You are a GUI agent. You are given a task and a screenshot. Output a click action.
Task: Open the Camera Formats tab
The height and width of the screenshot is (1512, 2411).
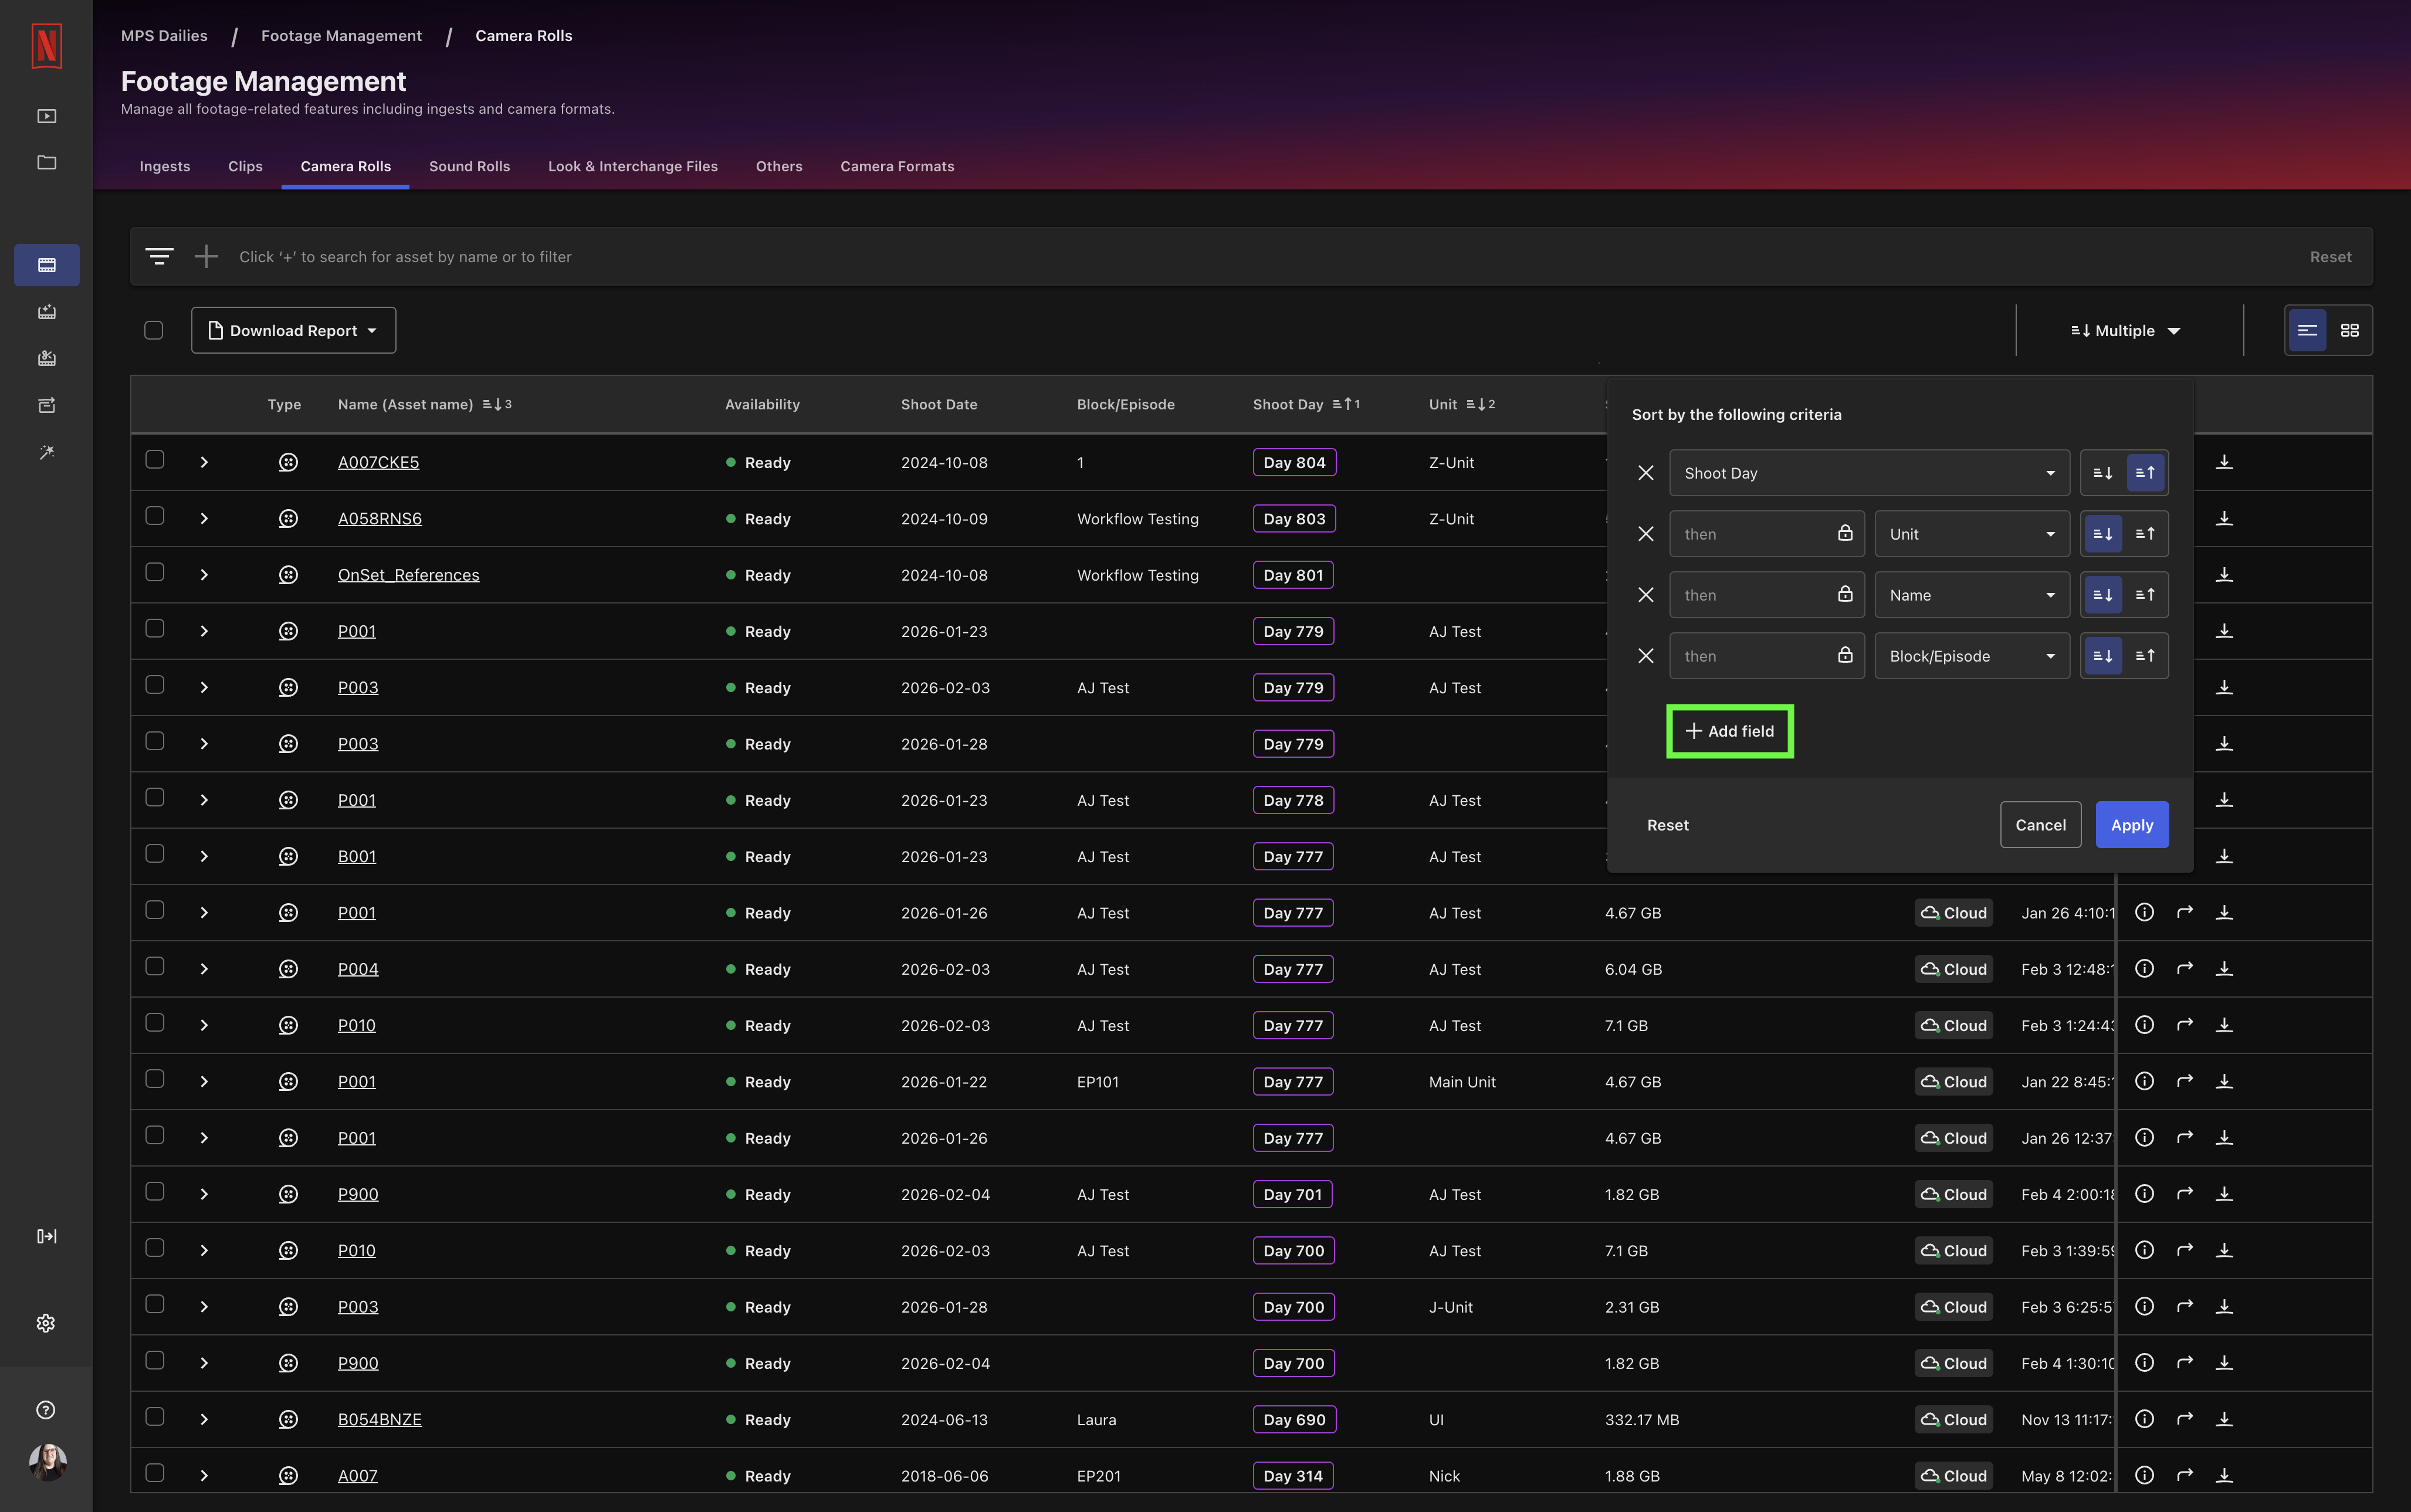pos(897,166)
